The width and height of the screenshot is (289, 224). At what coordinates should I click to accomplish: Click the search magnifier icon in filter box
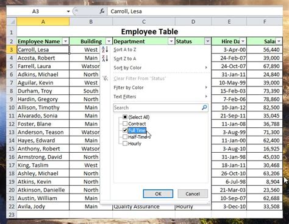(x=204, y=107)
